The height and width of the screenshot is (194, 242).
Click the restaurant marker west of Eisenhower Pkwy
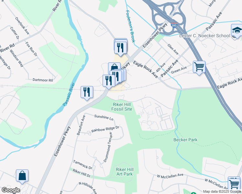87,93
